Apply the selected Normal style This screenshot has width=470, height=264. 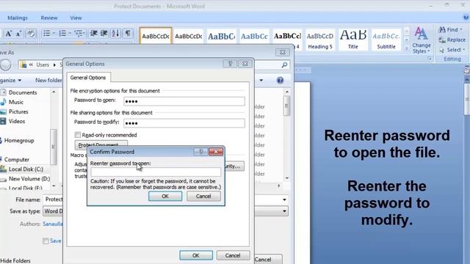pyautogui.click(x=156, y=36)
